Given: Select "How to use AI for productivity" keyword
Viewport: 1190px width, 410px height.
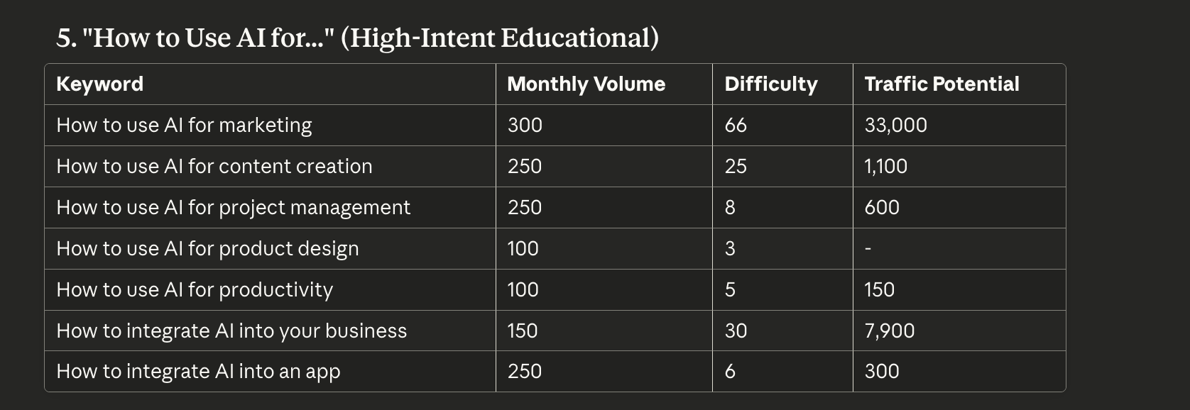Looking at the screenshot, I should (x=195, y=290).
